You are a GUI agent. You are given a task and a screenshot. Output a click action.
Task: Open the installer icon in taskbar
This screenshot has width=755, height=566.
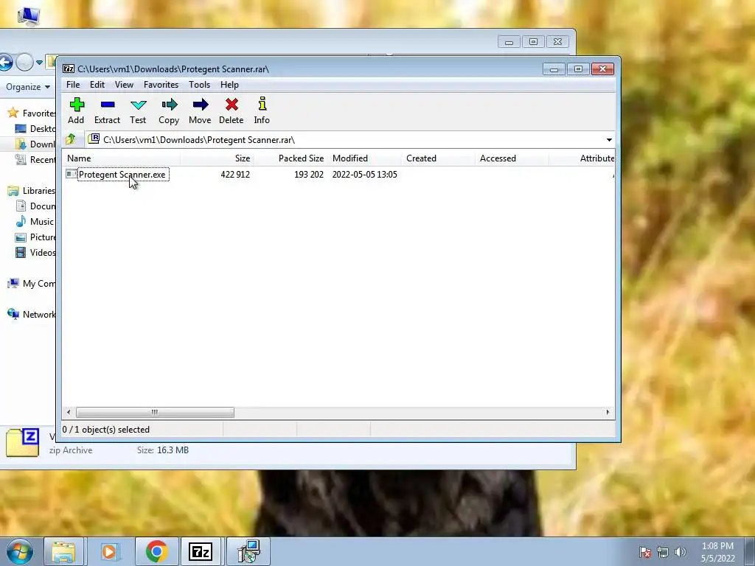point(249,551)
